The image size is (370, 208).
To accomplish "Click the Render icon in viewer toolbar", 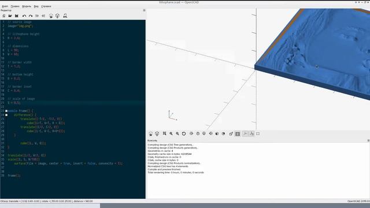I will coord(157,133).
